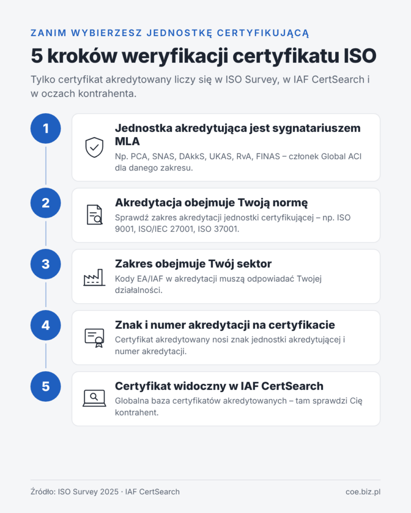Click the factory icon in step 3
411x513 pixels.
pyautogui.click(x=94, y=278)
